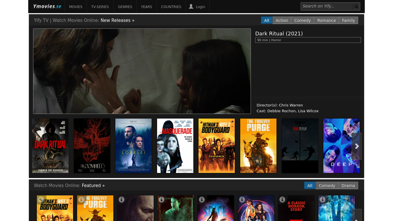This screenshot has height=221, width=393.
Task: Click the '90 min | Horror' info text
Action: tap(269, 40)
